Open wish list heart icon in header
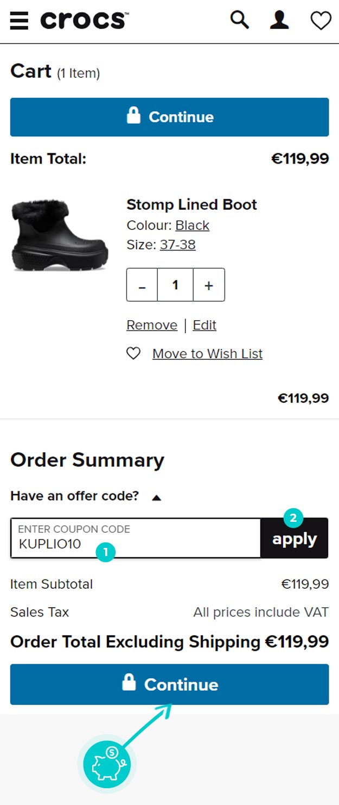Viewport: 339px width, 805px height. coord(321,21)
